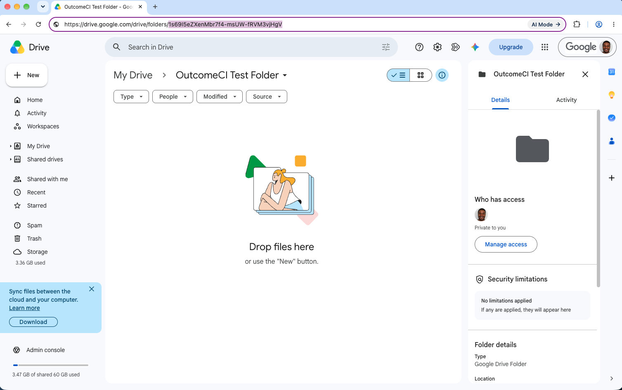Open Gemini sparkle icon in header
Viewport: 622px width, 390px height.
[x=475, y=47]
